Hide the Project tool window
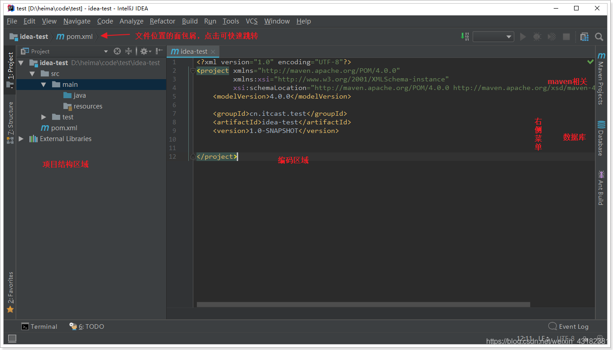 tap(159, 51)
